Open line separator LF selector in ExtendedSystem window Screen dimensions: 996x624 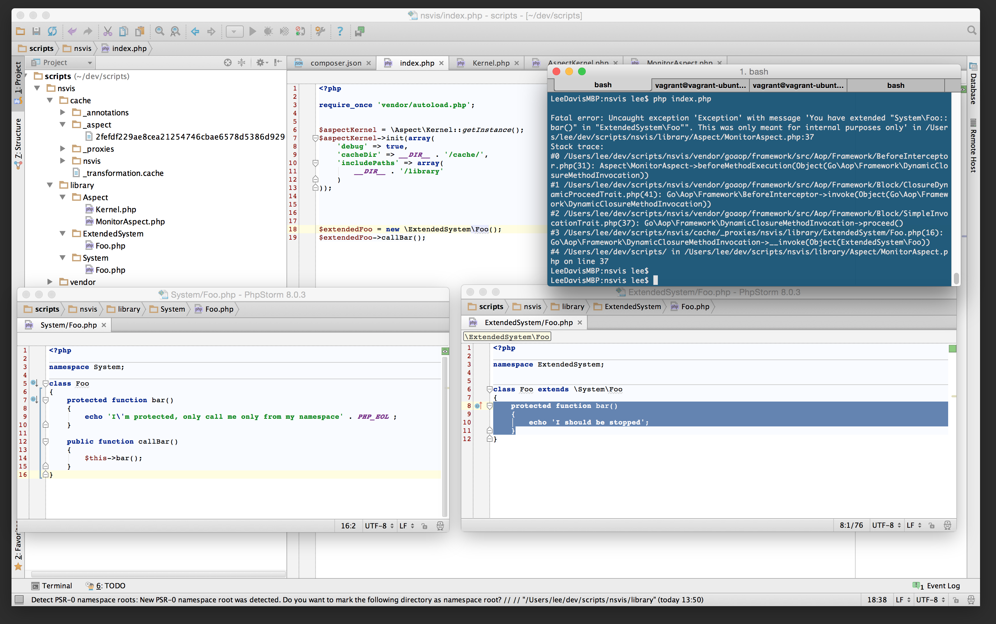(914, 526)
